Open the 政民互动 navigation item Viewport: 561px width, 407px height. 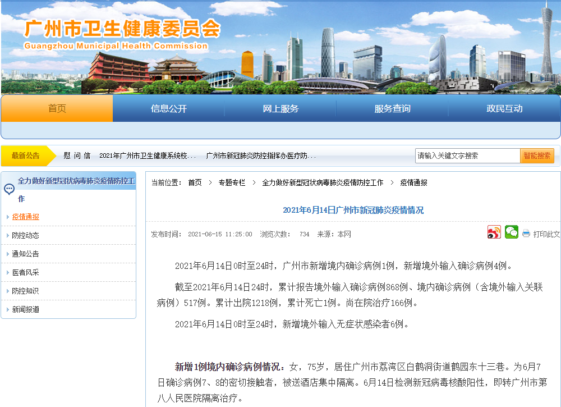[x=504, y=109]
